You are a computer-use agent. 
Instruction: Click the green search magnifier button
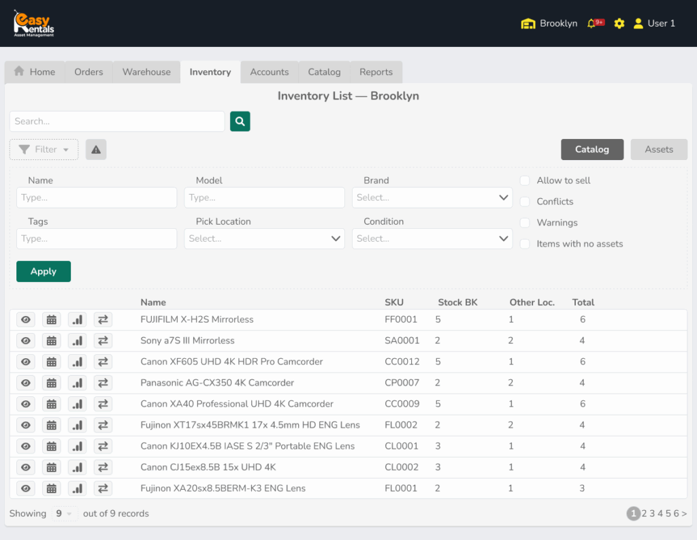240,121
